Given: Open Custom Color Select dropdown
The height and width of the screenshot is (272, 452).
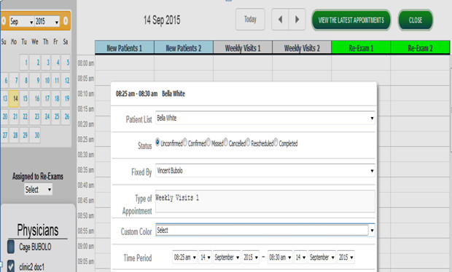Looking at the screenshot, I should (x=265, y=230).
